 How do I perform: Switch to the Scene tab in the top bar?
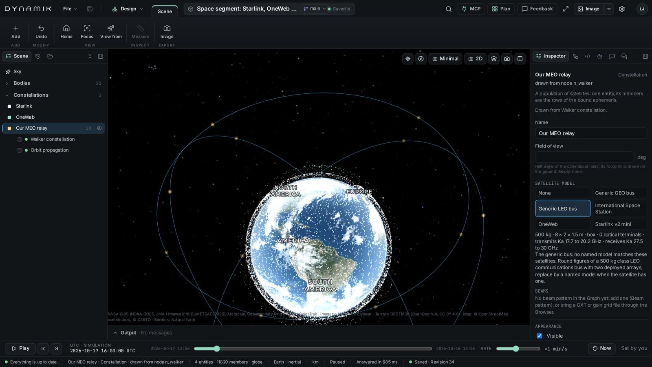point(165,11)
